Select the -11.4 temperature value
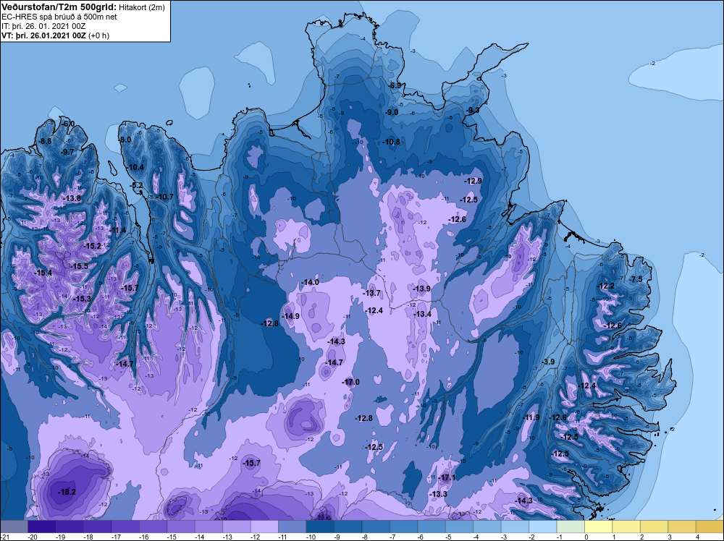The width and height of the screenshot is (724, 541). click(x=117, y=230)
